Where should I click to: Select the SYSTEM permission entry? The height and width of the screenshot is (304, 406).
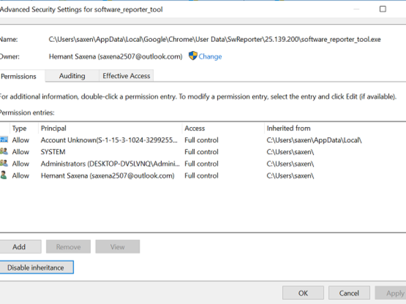(x=53, y=152)
